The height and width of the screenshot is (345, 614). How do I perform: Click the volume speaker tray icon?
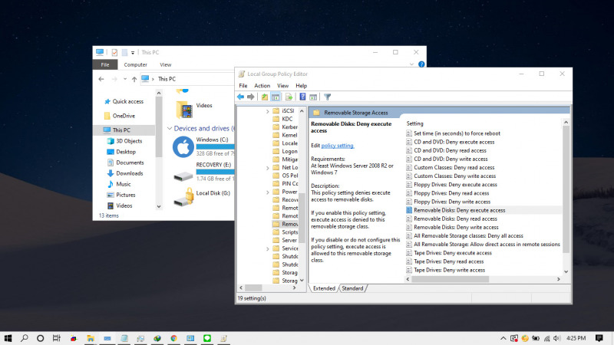pos(557,338)
